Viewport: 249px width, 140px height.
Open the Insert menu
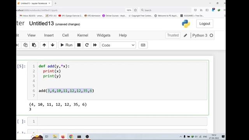point(49,35)
